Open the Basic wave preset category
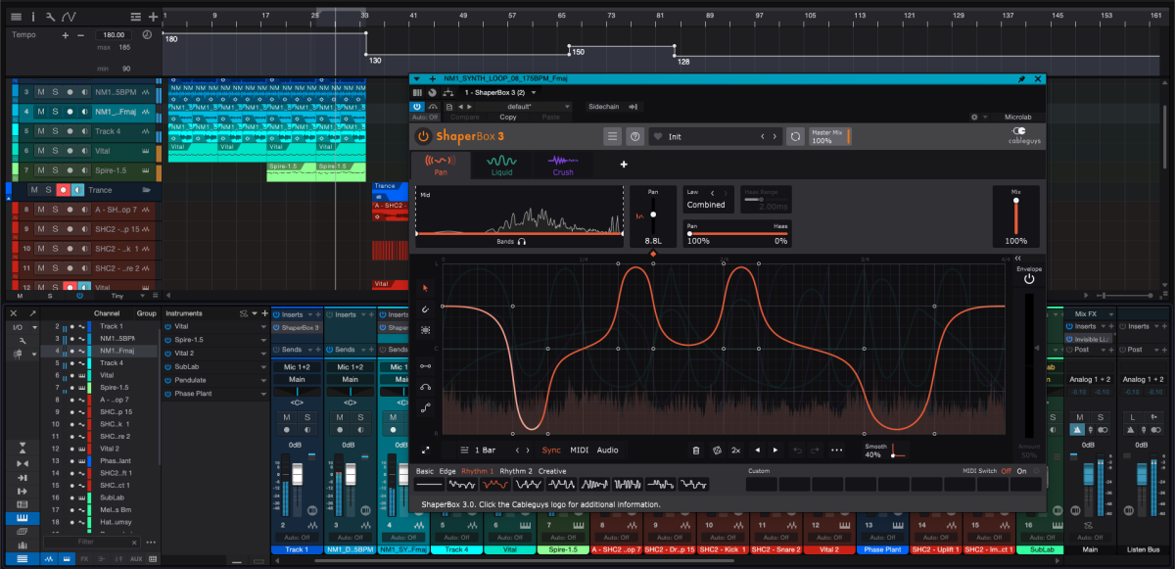Image resolution: width=1175 pixels, height=569 pixels. [425, 471]
